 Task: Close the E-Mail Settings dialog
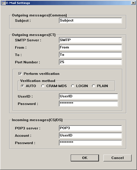tap(133, 3)
